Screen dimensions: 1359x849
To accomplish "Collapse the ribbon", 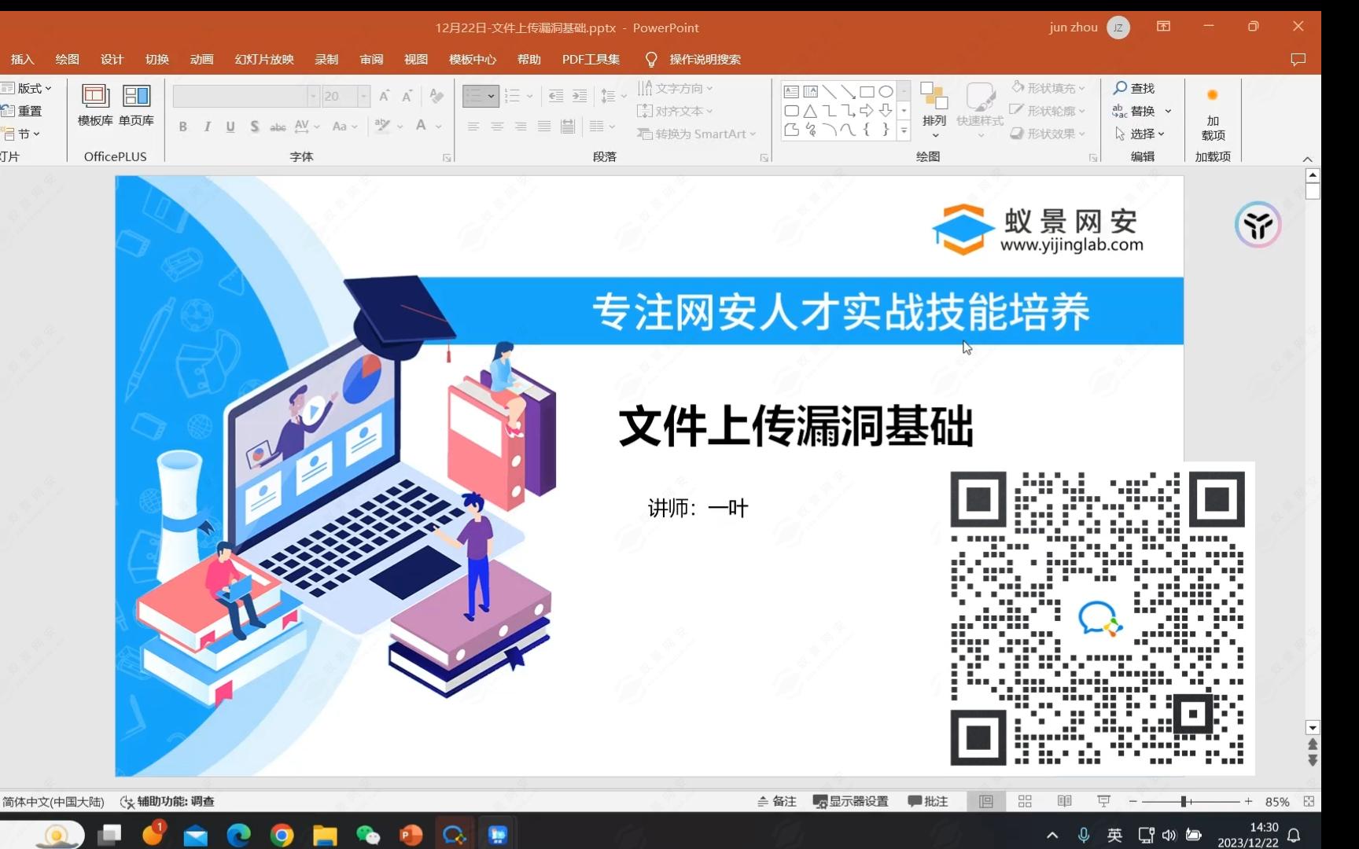I will point(1307,159).
